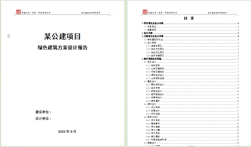
Task: Click the drag handle beside the cover title
Action: 9,36
